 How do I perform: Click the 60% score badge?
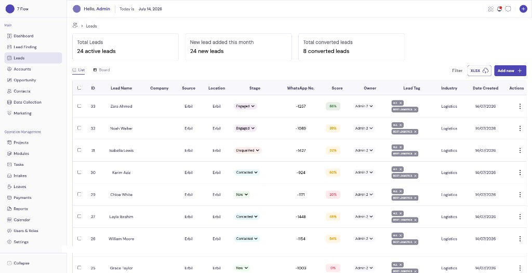pos(333,173)
